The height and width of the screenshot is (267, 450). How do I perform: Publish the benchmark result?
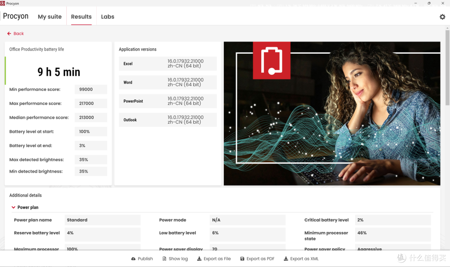pyautogui.click(x=142, y=259)
